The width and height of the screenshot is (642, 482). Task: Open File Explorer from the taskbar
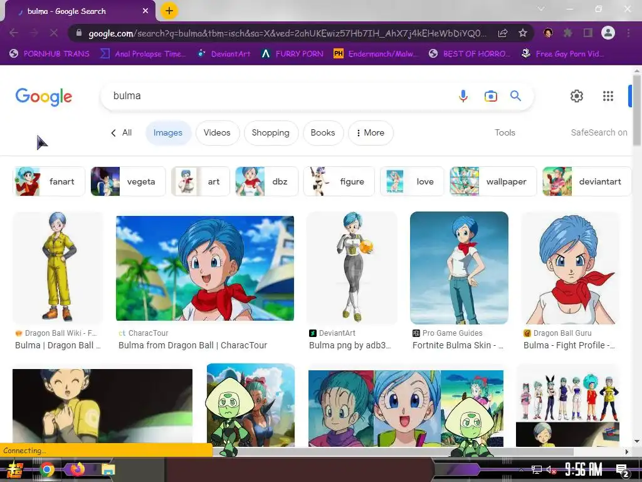pyautogui.click(x=108, y=469)
